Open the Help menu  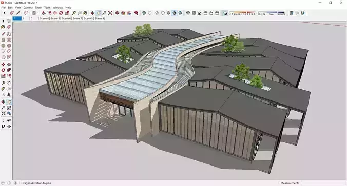(x=68, y=7)
